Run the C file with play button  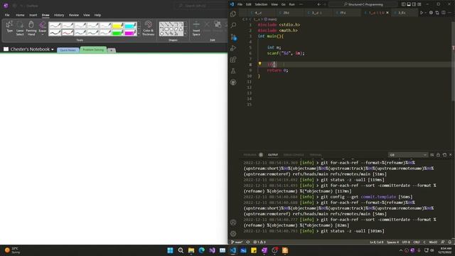pos(422,13)
